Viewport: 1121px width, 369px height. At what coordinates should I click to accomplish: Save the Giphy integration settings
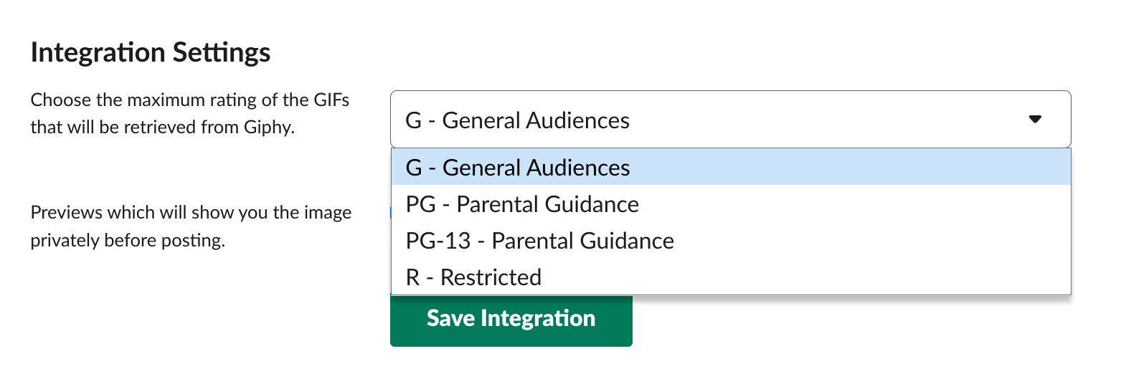tap(511, 319)
